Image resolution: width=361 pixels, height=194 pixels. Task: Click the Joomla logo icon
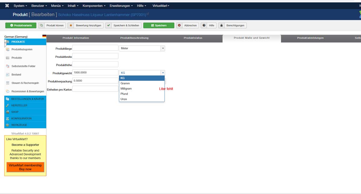tap(7, 6)
